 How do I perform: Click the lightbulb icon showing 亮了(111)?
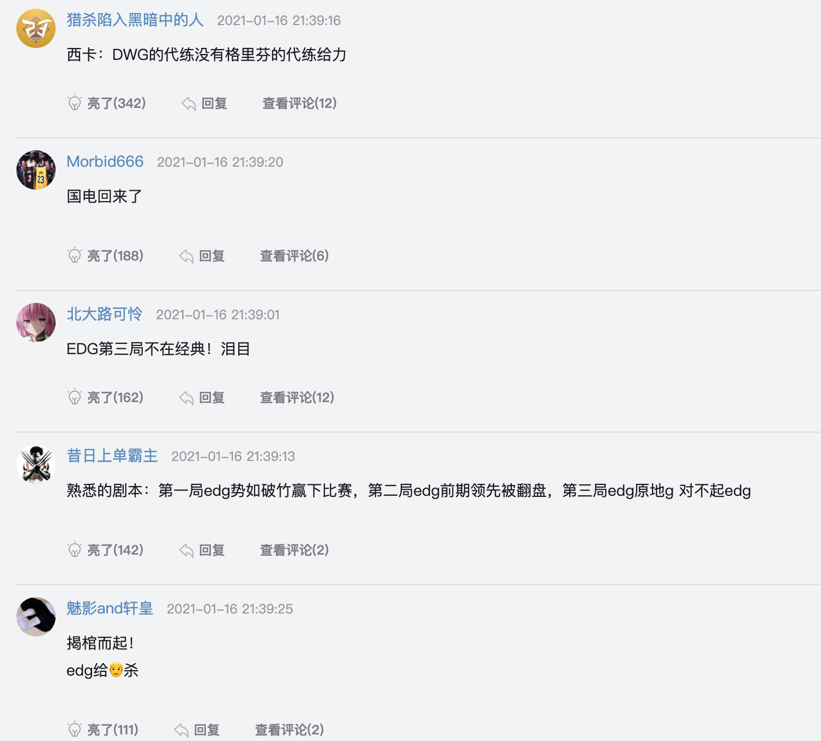[x=75, y=730]
